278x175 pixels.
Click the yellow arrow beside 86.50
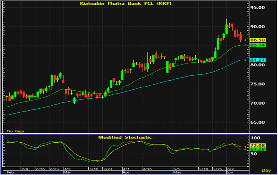(x=245, y=40)
